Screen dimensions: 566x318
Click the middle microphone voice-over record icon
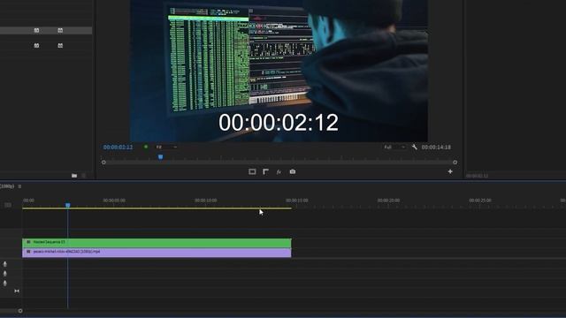[x=5, y=274]
